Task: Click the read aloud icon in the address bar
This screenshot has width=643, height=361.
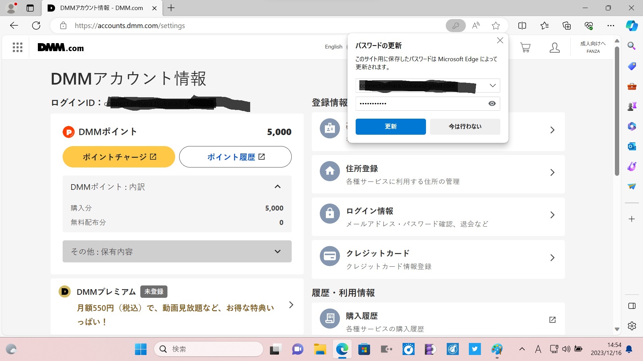Action: click(475, 25)
